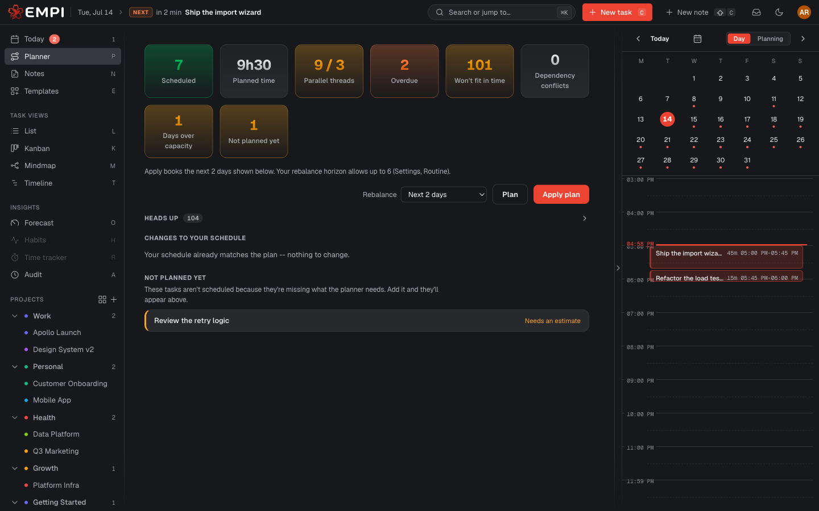Expand the Heads Up section chevron
Viewport: 819px width, 511px height.
coord(584,218)
